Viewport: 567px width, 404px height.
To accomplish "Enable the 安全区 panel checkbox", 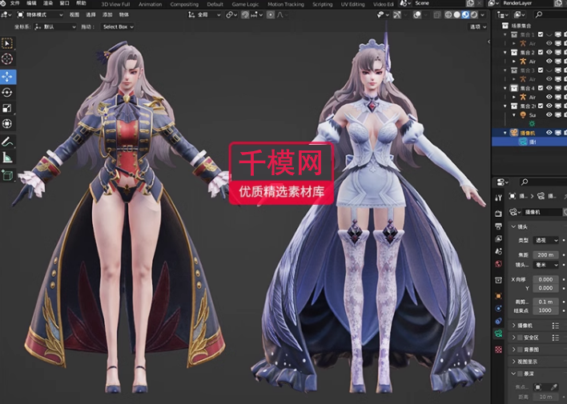I will pos(520,338).
